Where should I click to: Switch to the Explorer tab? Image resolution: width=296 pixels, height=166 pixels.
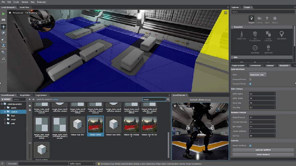235,7
